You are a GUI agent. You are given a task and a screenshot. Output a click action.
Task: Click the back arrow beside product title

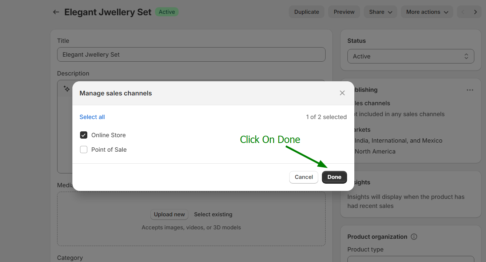pos(56,12)
